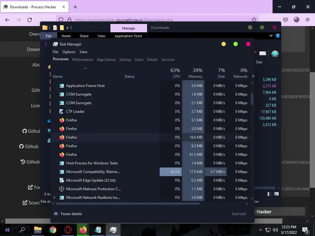
Task: Click the CTF Loader process icon
Action: pos(62,111)
